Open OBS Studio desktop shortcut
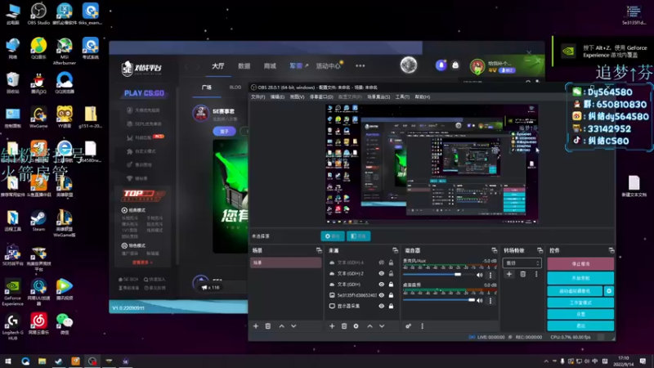The width and height of the screenshot is (654, 368). [x=38, y=14]
